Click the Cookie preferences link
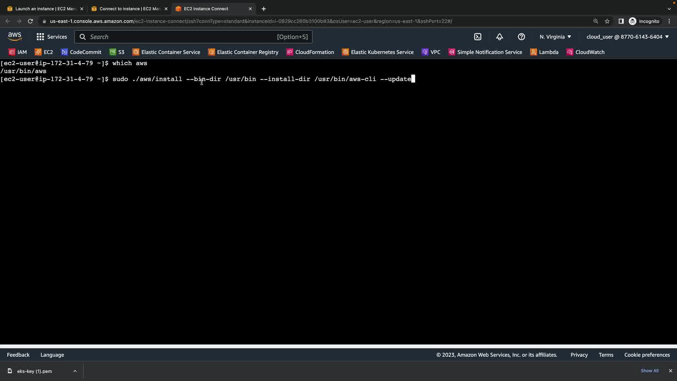Screen dimensions: 677x381 pos(647,355)
